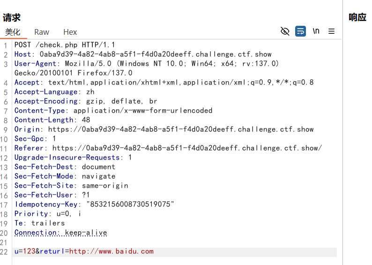Click line number 22 in the gutter
This screenshot has height=265, width=372.
coord(4,252)
